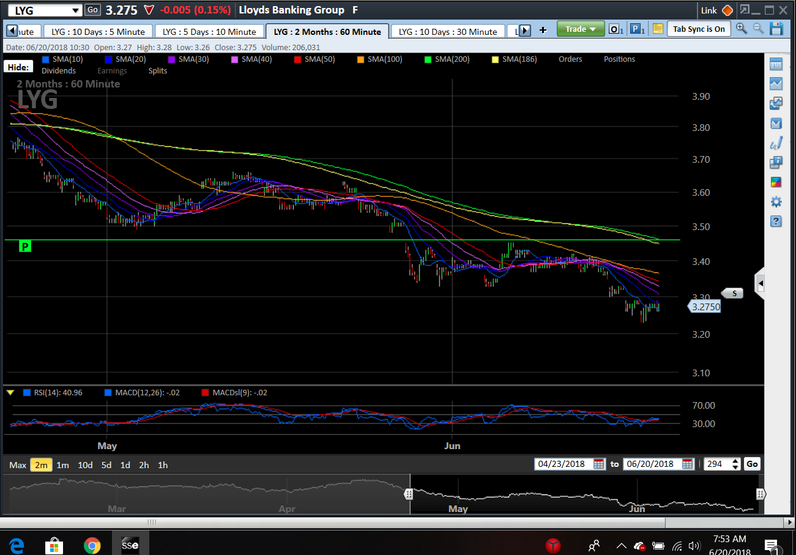Screen dimensions: 796x555
Task: Save chart with the floppy disk icon
Action: pyautogui.click(x=776, y=29)
